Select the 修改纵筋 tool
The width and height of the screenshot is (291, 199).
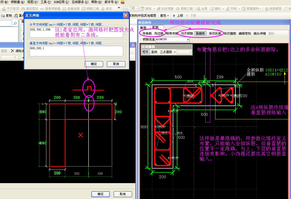click(x=215, y=33)
